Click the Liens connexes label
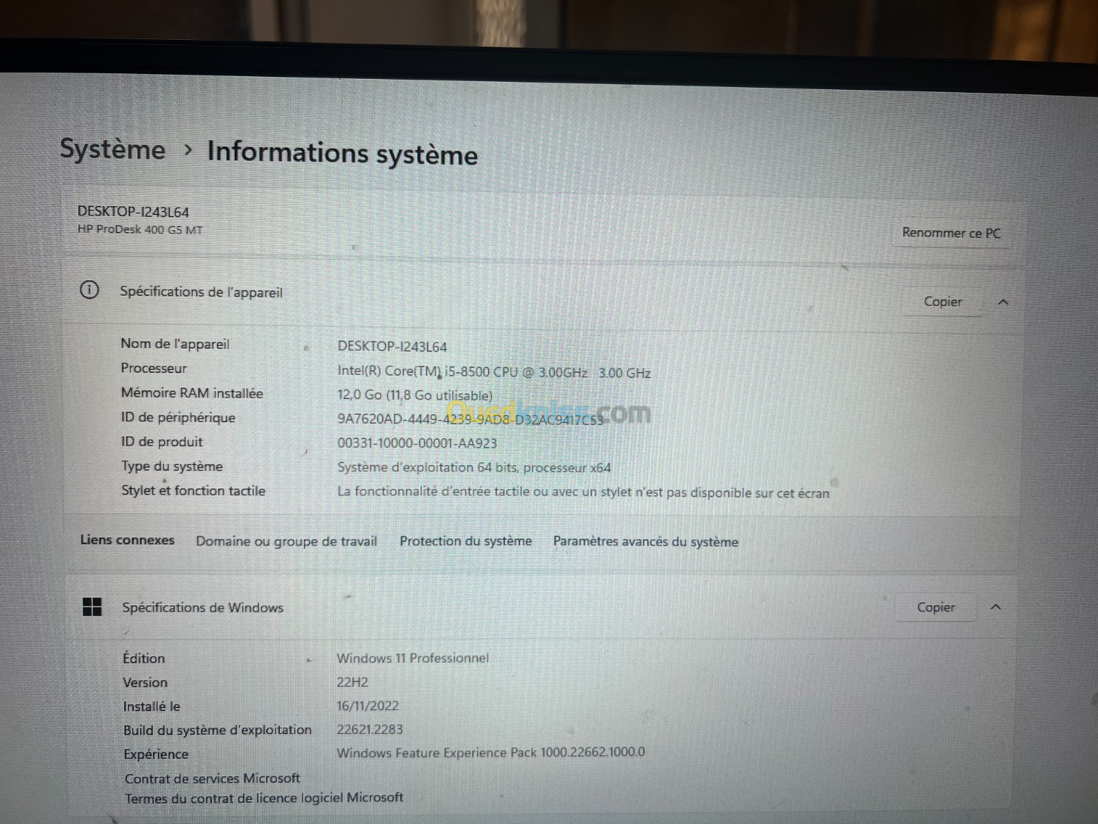Image resolution: width=1098 pixels, height=824 pixels. (x=127, y=540)
